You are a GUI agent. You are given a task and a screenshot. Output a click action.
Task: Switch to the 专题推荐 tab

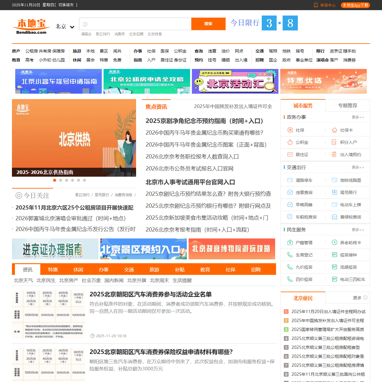[347, 105]
